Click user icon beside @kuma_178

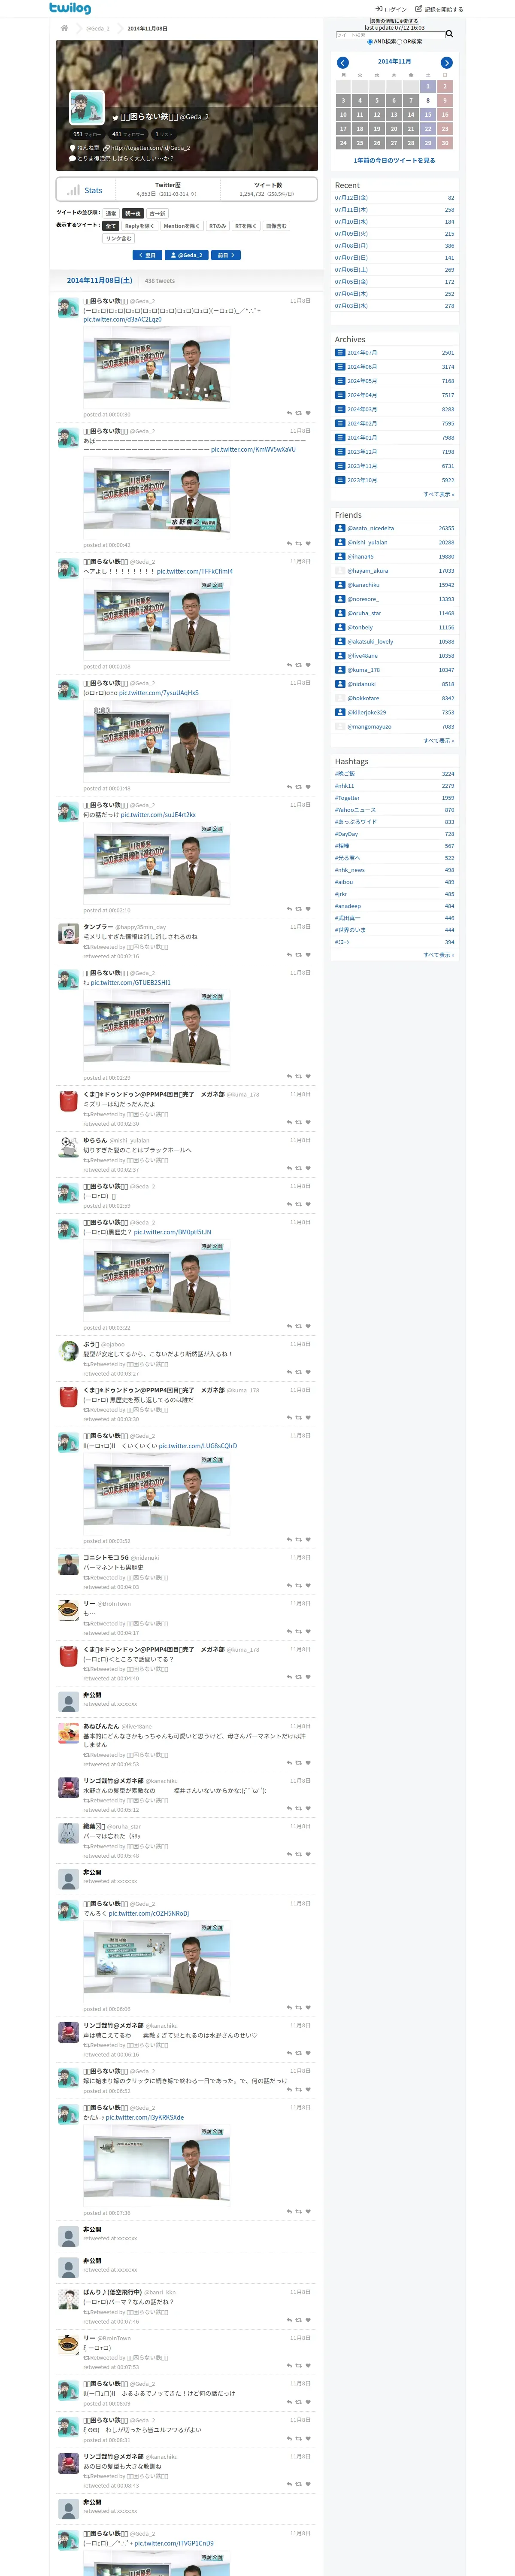pyautogui.click(x=340, y=670)
